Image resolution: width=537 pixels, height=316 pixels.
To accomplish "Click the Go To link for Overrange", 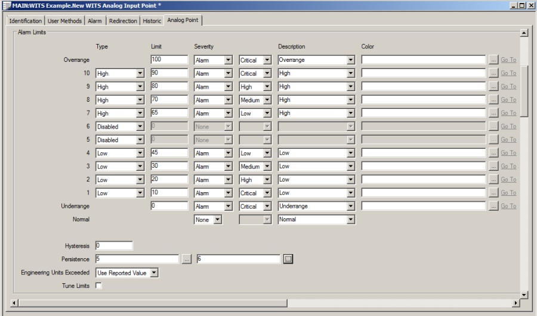I will 508,60.
